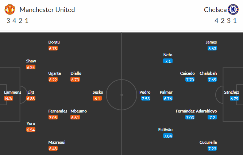Select Fernandes's 7.05 rating badge
The width and height of the screenshot is (243, 155).
(53, 117)
